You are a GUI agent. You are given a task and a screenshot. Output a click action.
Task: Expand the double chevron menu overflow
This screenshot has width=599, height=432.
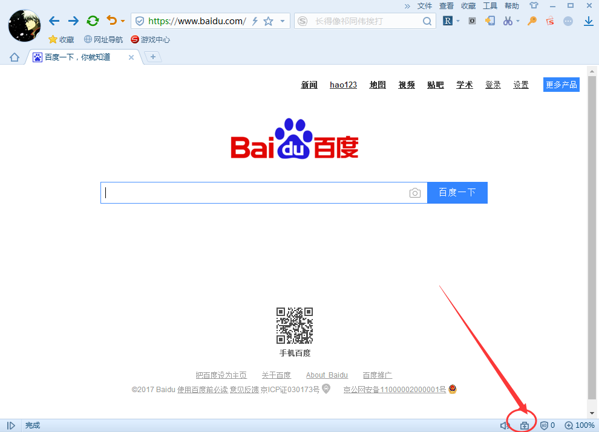point(407,5)
